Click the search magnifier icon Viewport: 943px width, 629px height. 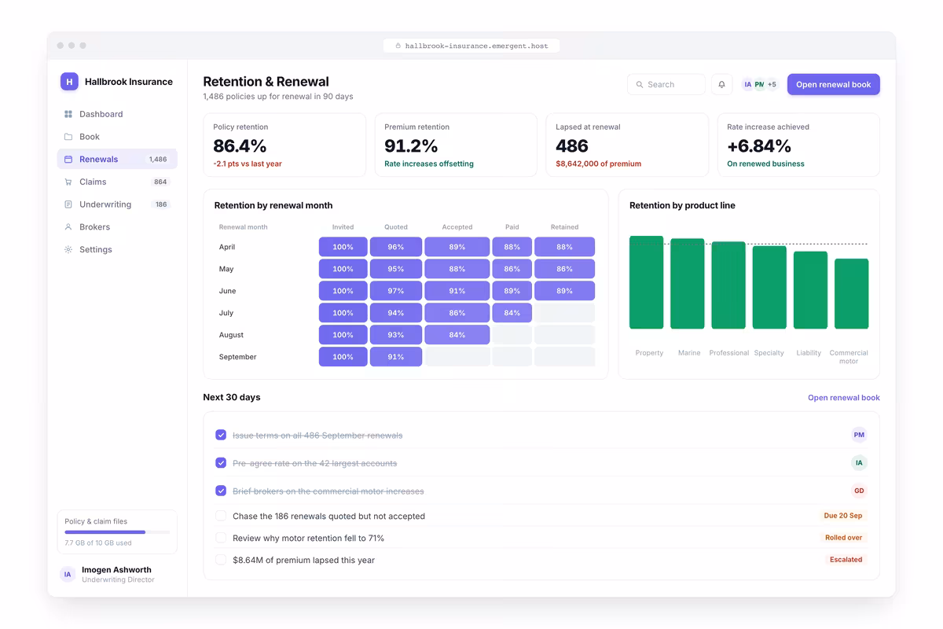[x=640, y=84]
